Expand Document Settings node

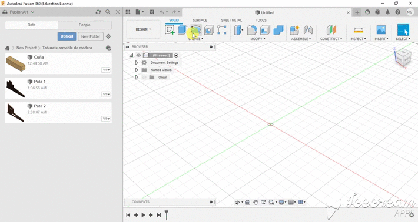click(x=136, y=63)
